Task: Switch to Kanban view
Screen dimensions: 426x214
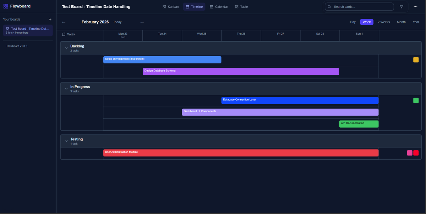Action: pos(170,7)
